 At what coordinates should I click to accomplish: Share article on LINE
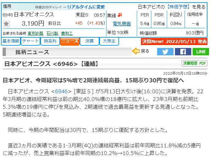(x=201, y=52)
